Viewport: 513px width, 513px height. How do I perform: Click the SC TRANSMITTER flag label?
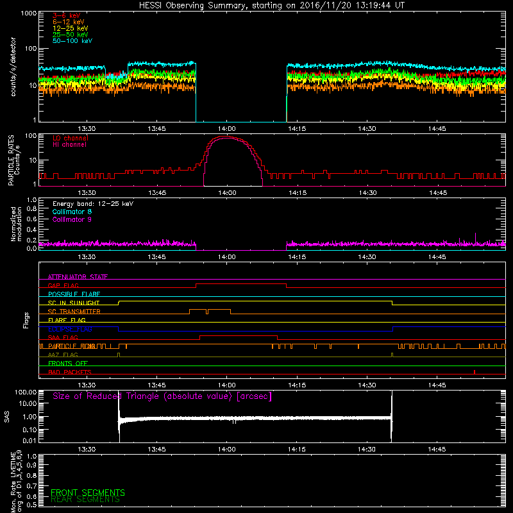coord(74,312)
